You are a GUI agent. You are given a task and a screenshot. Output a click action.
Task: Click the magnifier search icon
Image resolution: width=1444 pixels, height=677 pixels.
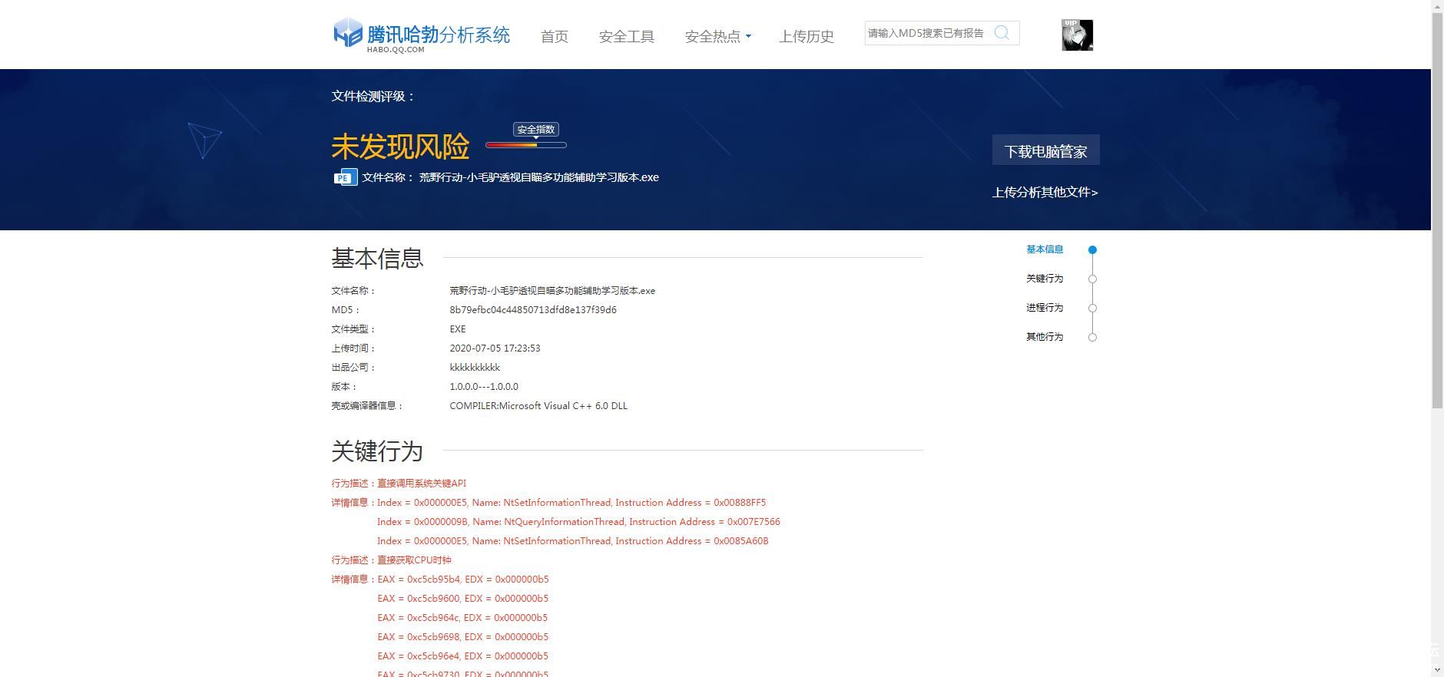[x=1002, y=33]
